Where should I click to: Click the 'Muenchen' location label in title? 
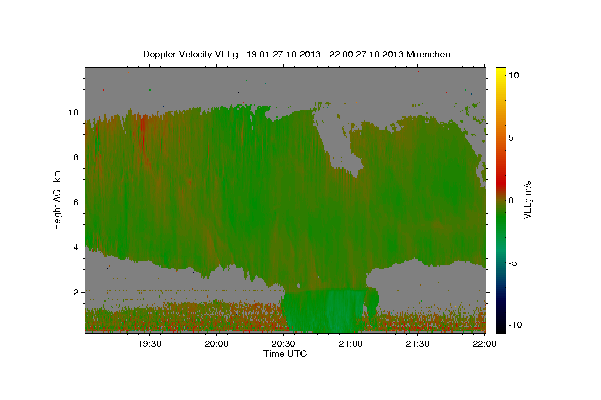428,54
